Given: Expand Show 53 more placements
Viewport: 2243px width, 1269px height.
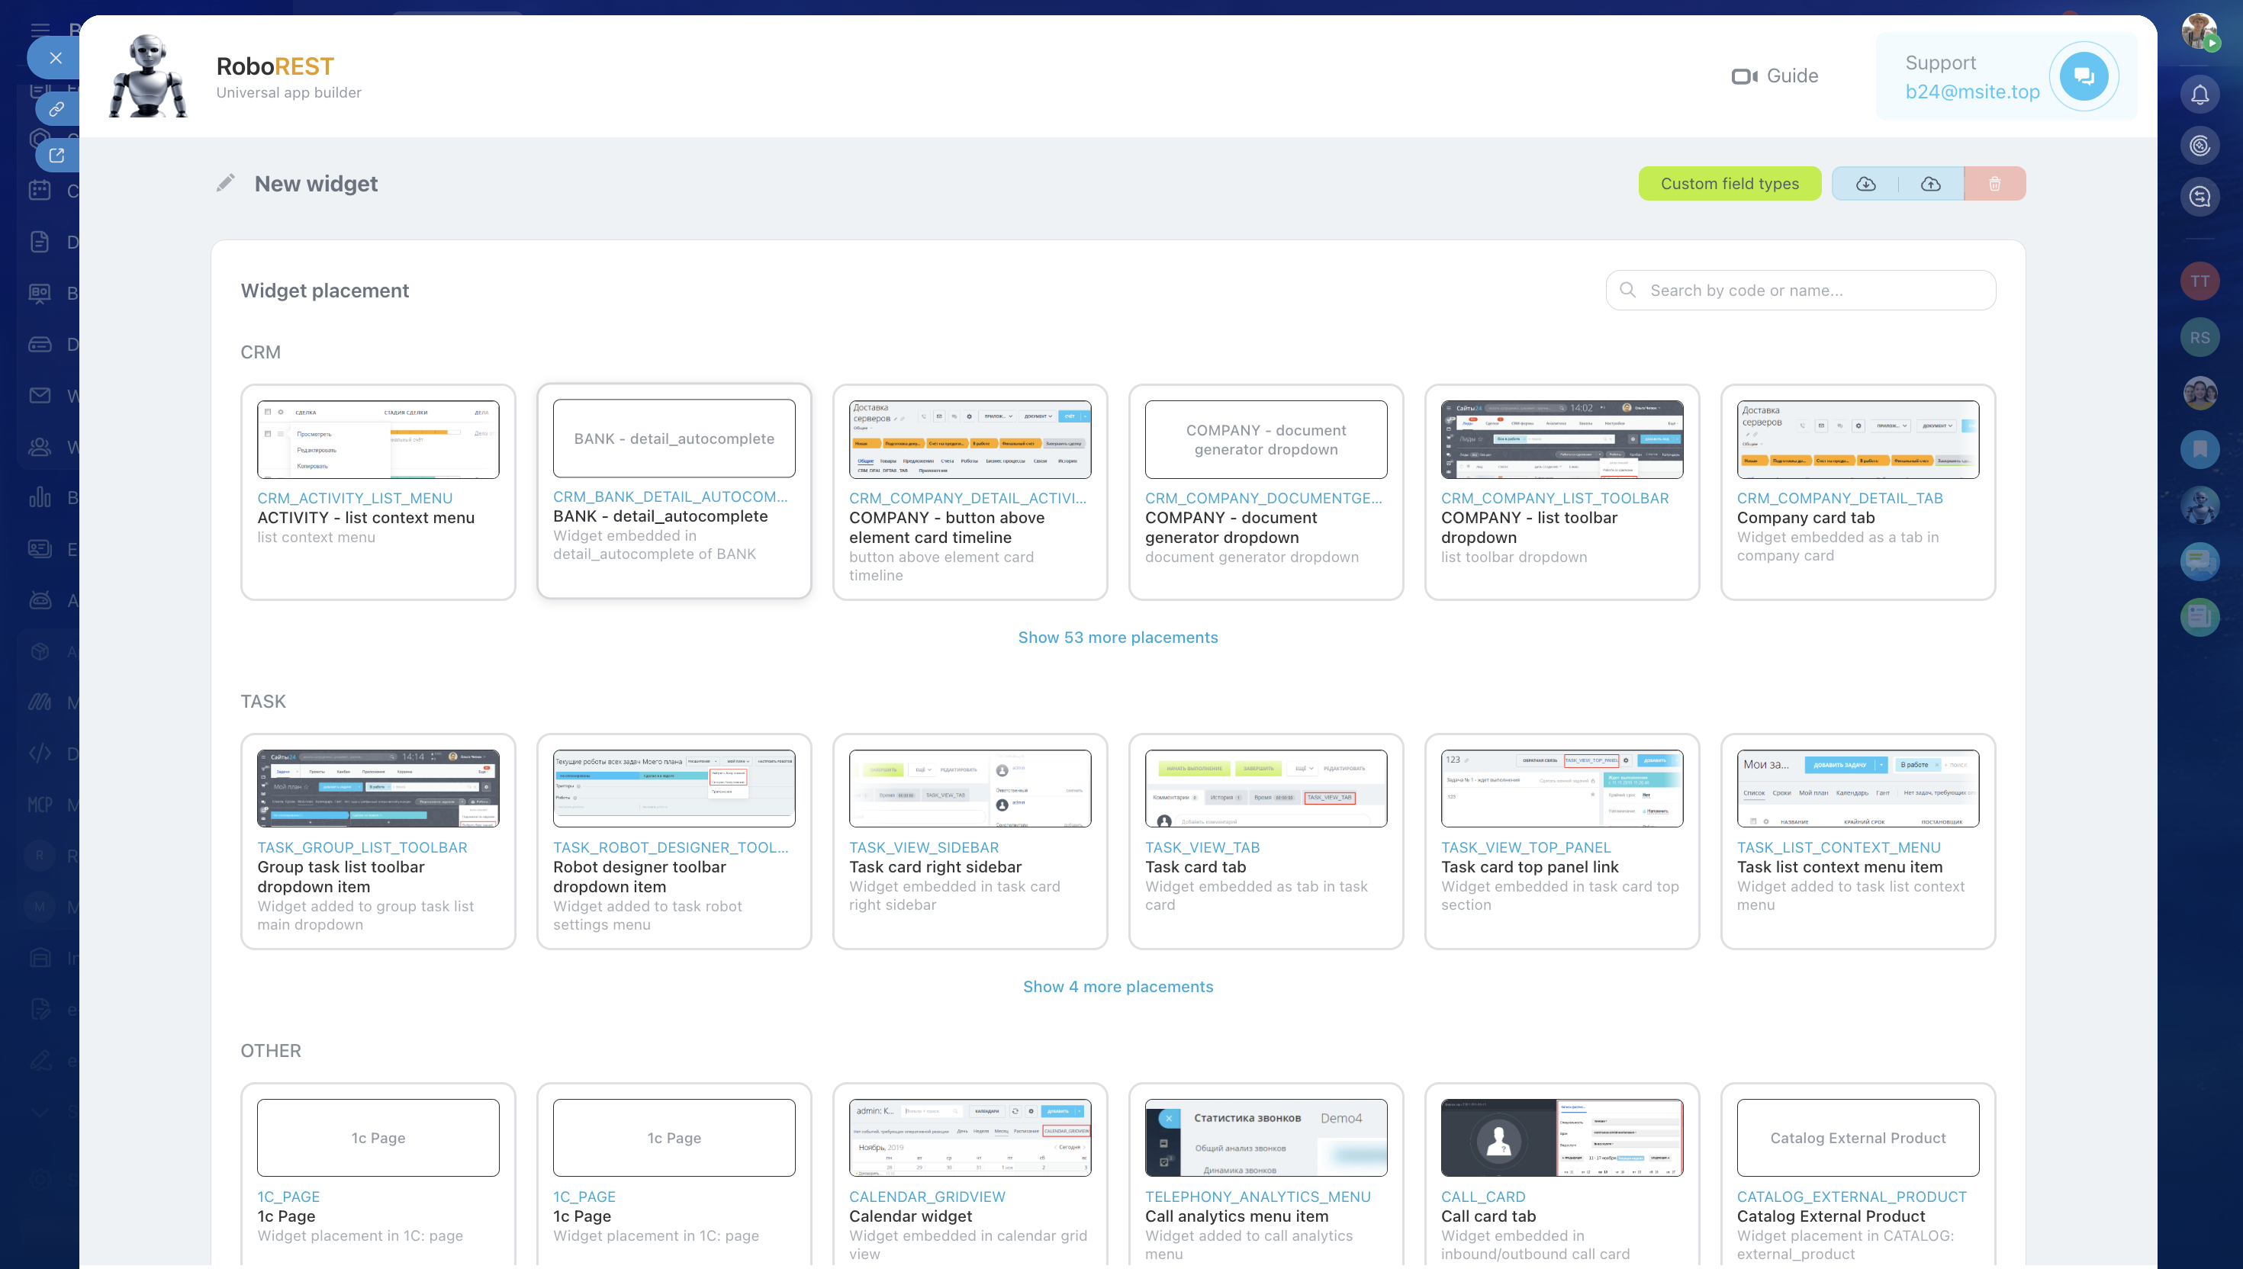Looking at the screenshot, I should [x=1118, y=637].
